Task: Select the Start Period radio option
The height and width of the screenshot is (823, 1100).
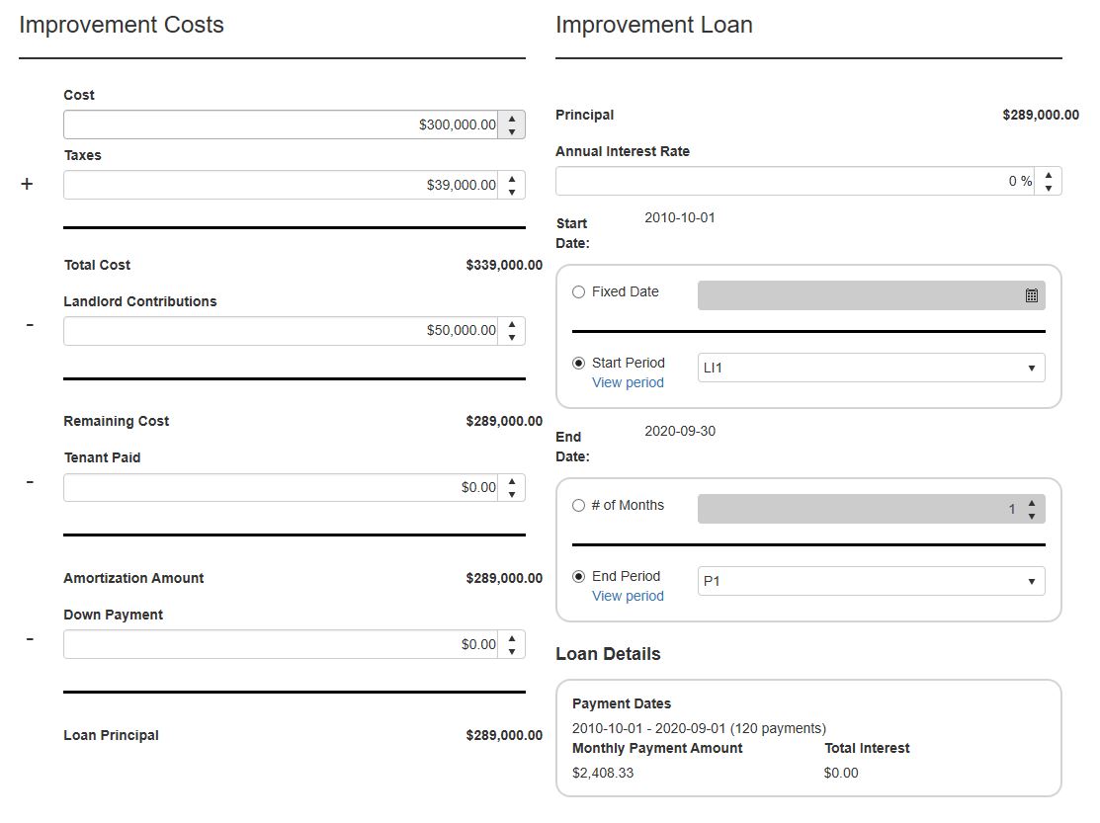Action: [x=579, y=364]
